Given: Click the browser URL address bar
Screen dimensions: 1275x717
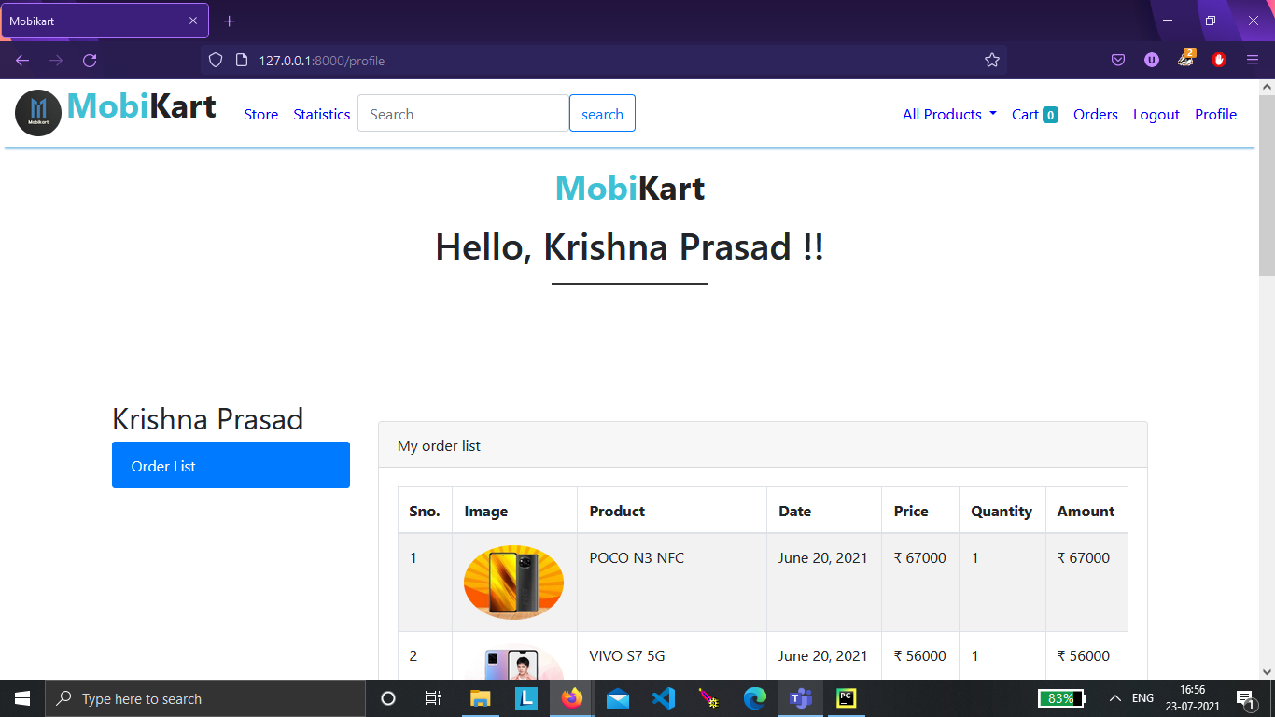Looking at the screenshot, I should [x=602, y=61].
